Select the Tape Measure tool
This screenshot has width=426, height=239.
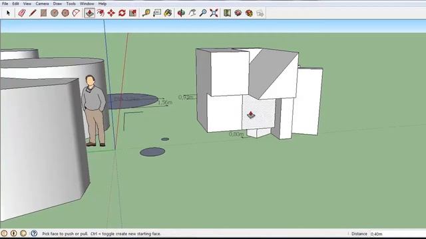tap(146, 13)
